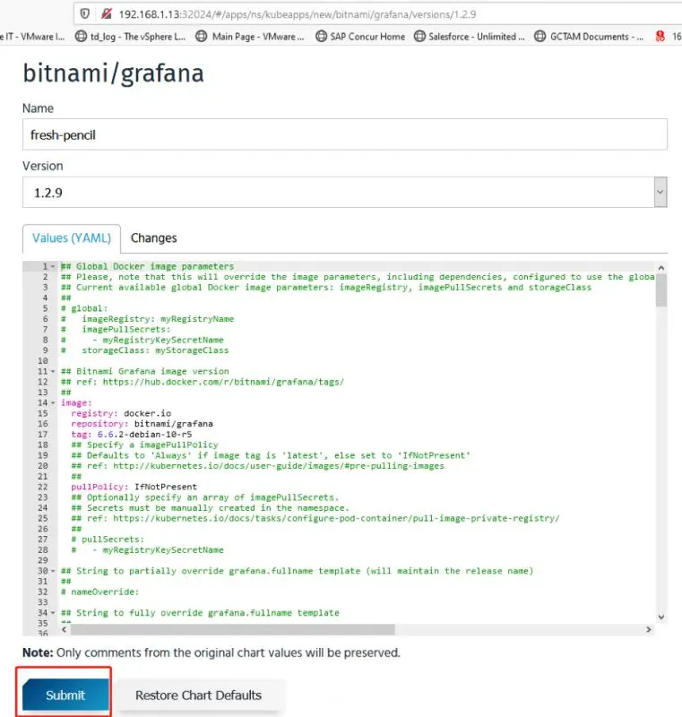
Task: Click the insecure connection lock icon
Action: pyautogui.click(x=107, y=13)
